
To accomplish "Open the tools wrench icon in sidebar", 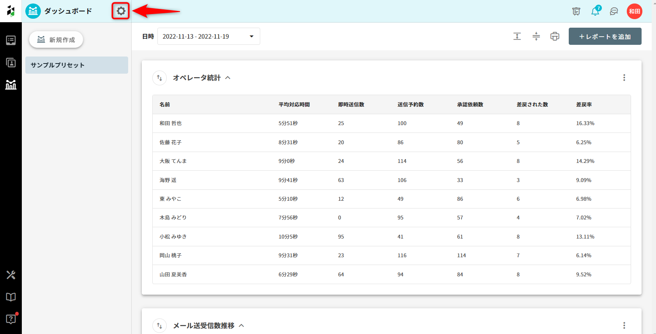I will click(11, 275).
